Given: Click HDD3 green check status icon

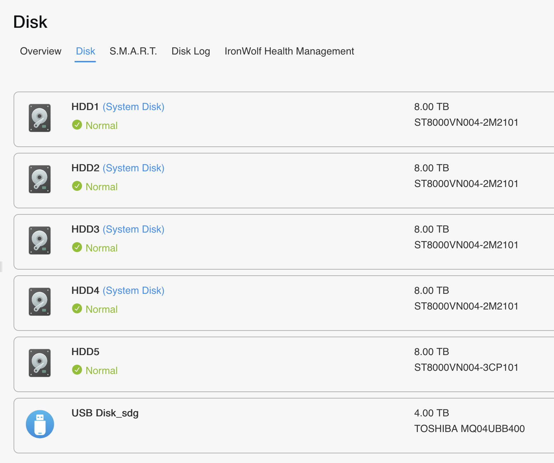Looking at the screenshot, I should [77, 247].
